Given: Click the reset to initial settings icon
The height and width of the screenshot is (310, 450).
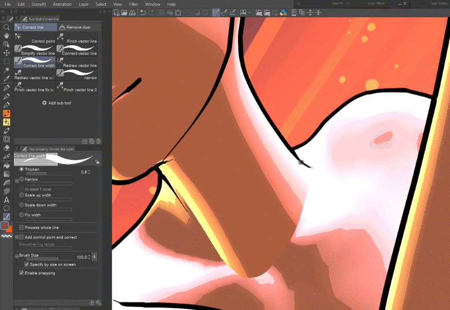Looking at the screenshot, I should (x=92, y=302).
